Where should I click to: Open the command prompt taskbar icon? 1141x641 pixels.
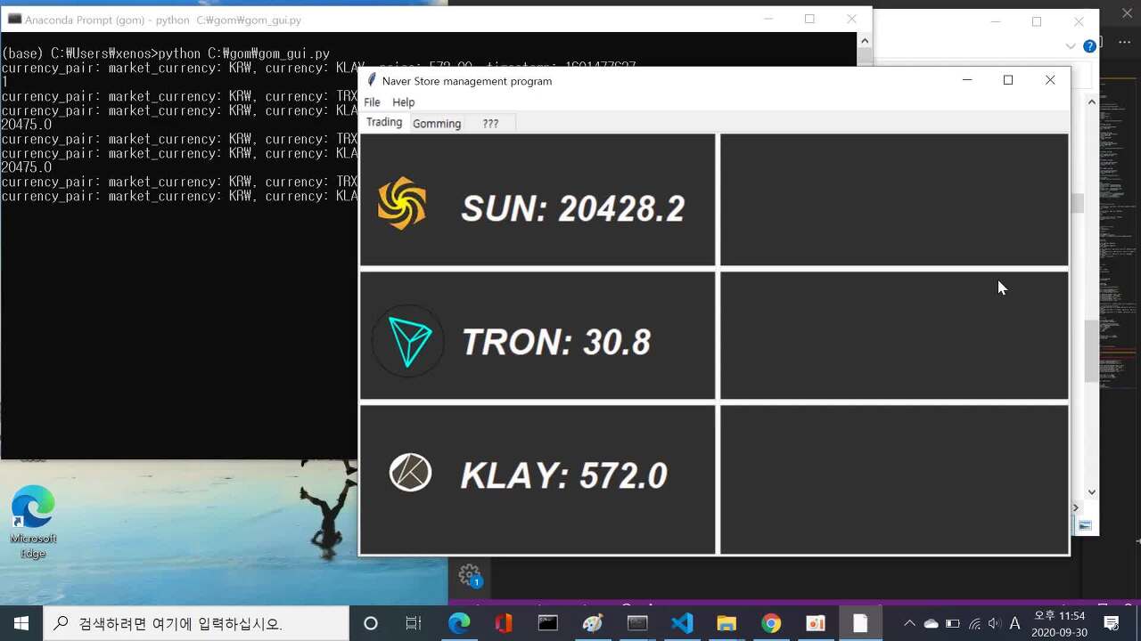coord(548,623)
